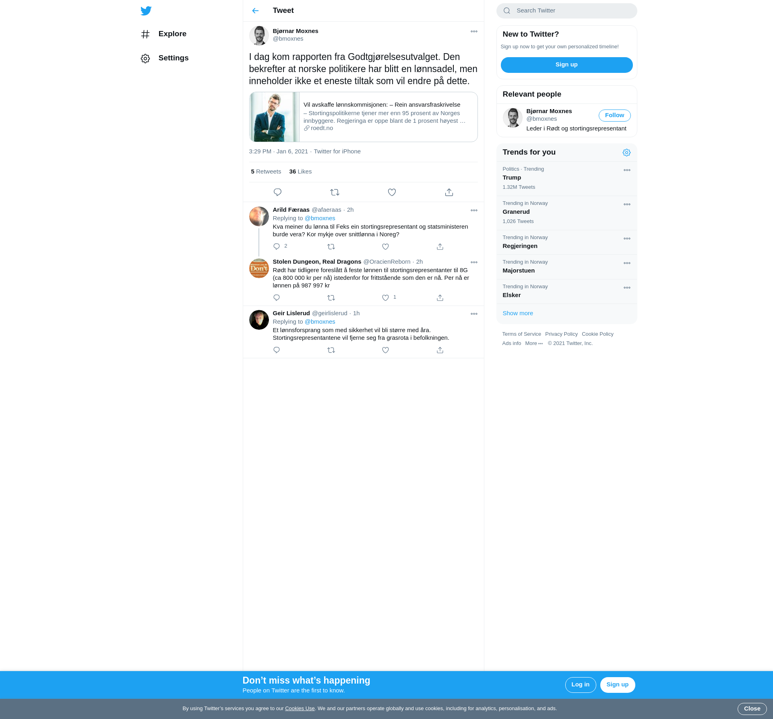773x719 pixels.
Task: Click the Twitter bird logo
Action: pyautogui.click(x=146, y=10)
